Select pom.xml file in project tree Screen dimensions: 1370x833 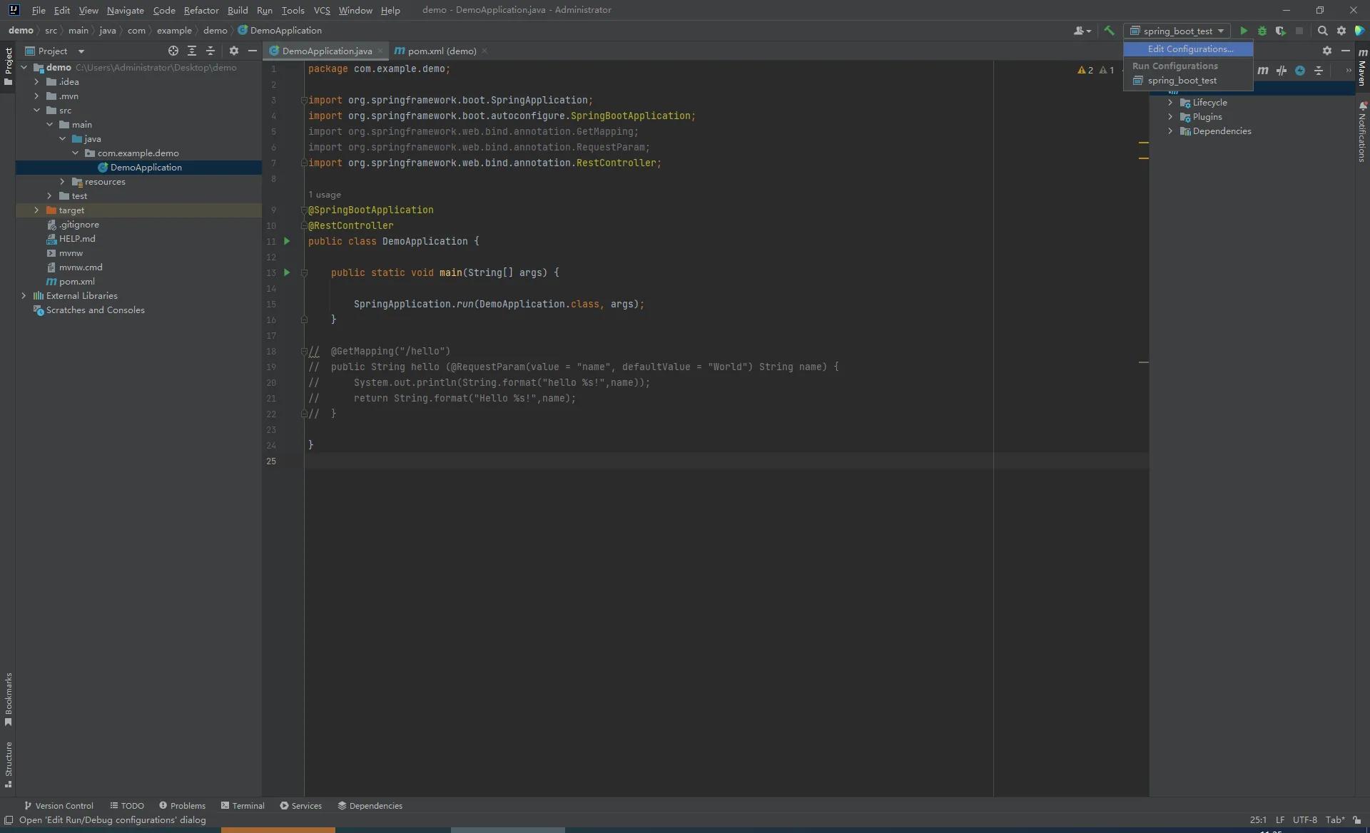point(76,282)
